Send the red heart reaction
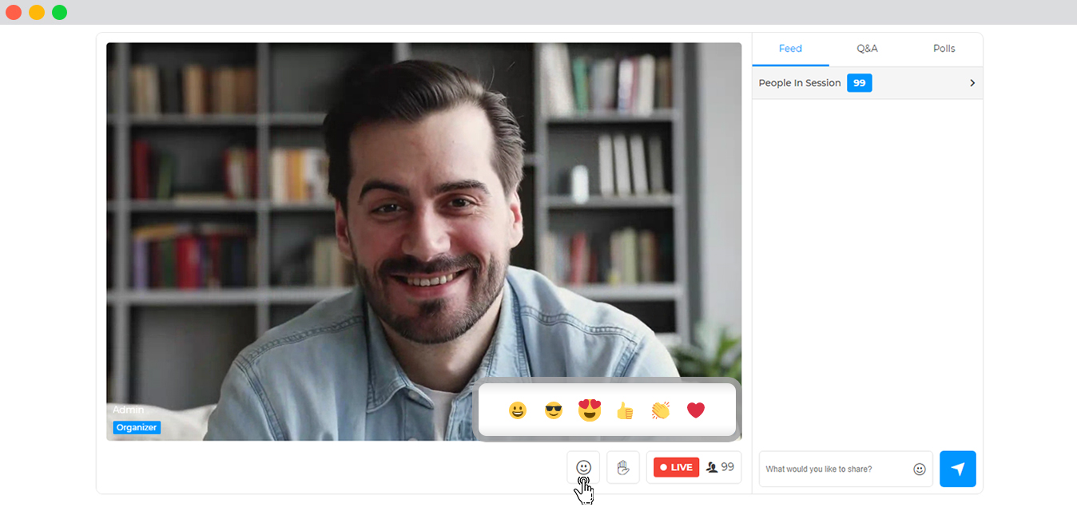Viewport: 1077px width, 507px height. (x=696, y=410)
